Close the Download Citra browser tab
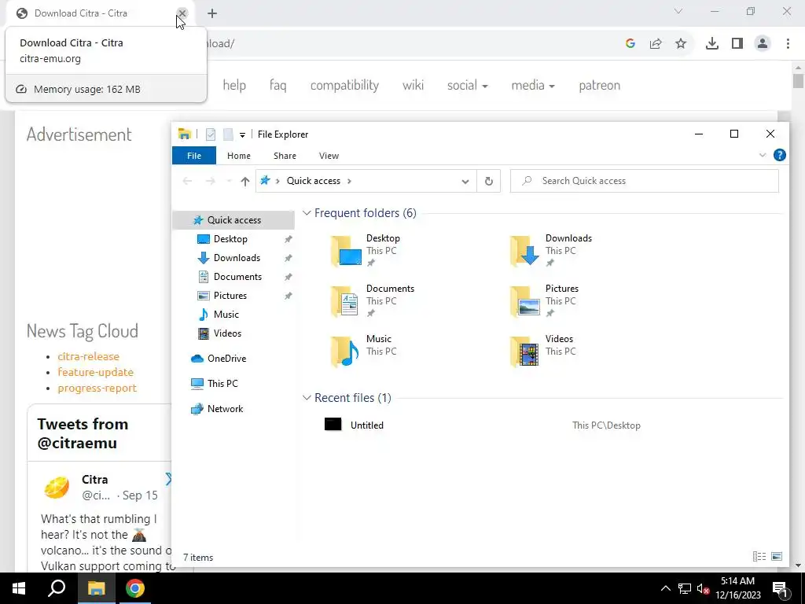Screen dimensions: 805x604 pyautogui.click(x=182, y=13)
